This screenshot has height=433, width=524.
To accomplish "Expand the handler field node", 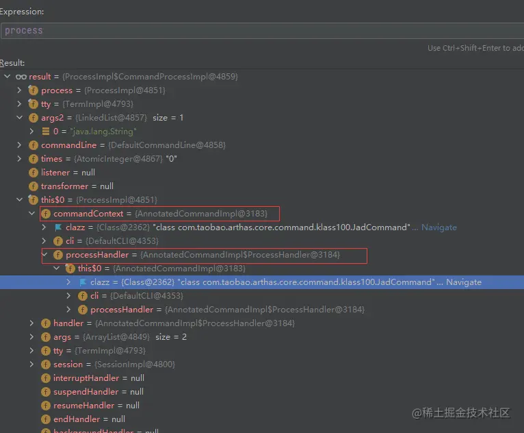I will pyautogui.click(x=31, y=323).
